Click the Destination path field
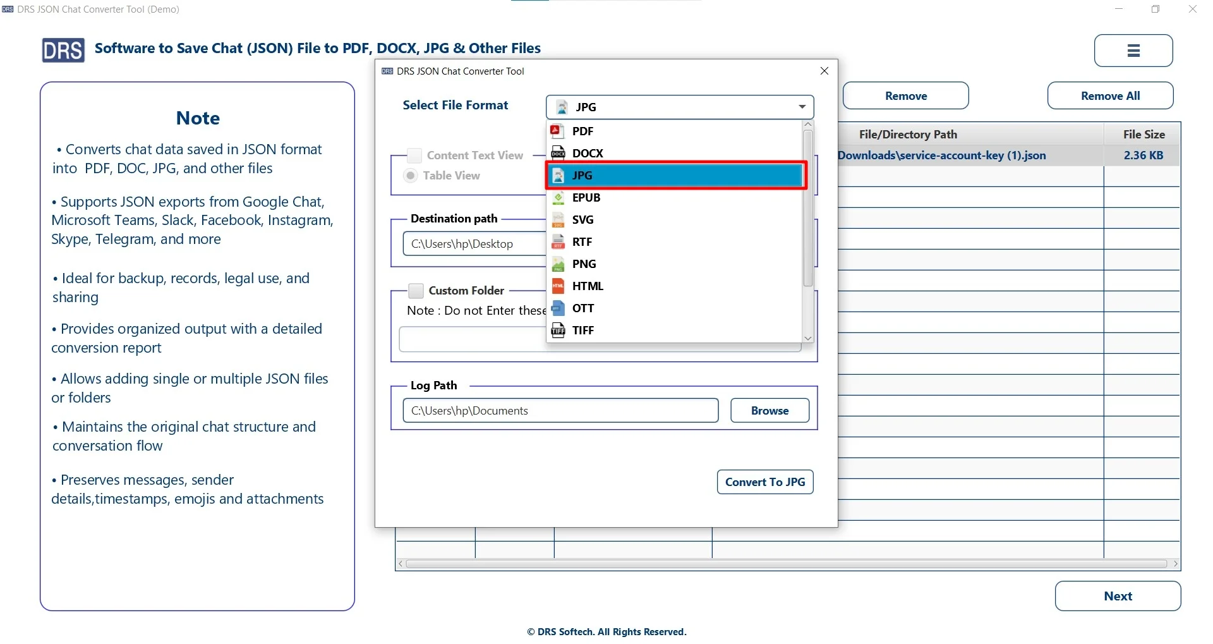This screenshot has width=1213, height=644. (x=474, y=244)
